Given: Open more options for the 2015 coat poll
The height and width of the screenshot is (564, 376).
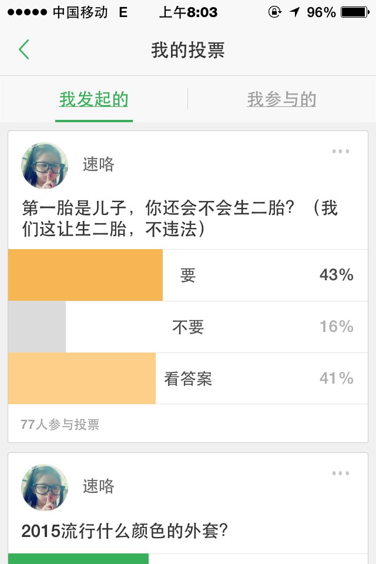Looking at the screenshot, I should [x=341, y=474].
